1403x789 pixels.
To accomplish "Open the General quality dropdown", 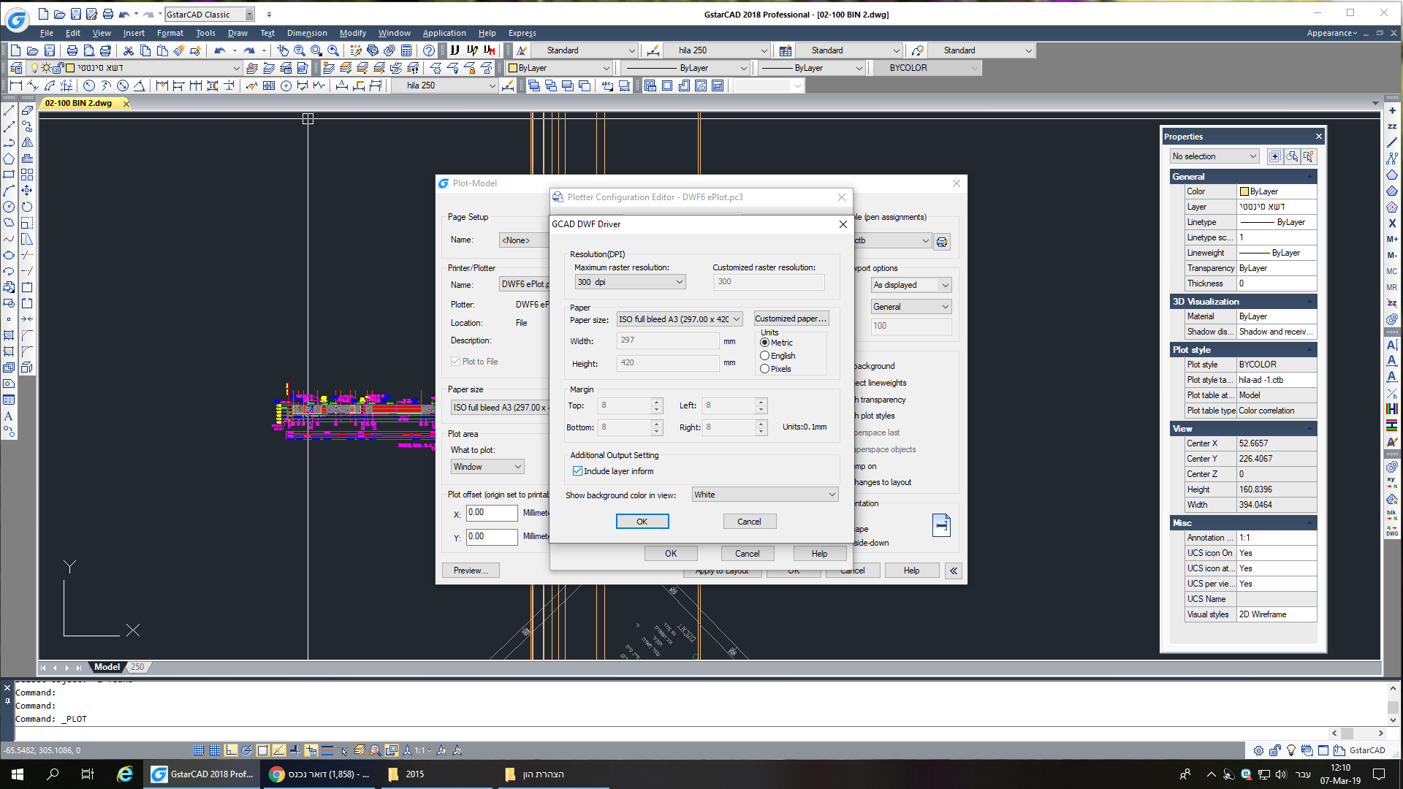I will click(911, 307).
